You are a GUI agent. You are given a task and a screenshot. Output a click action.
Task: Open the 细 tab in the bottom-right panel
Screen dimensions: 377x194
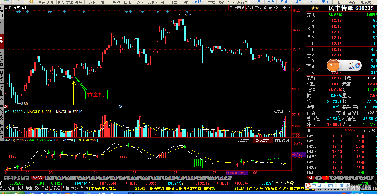311,178
